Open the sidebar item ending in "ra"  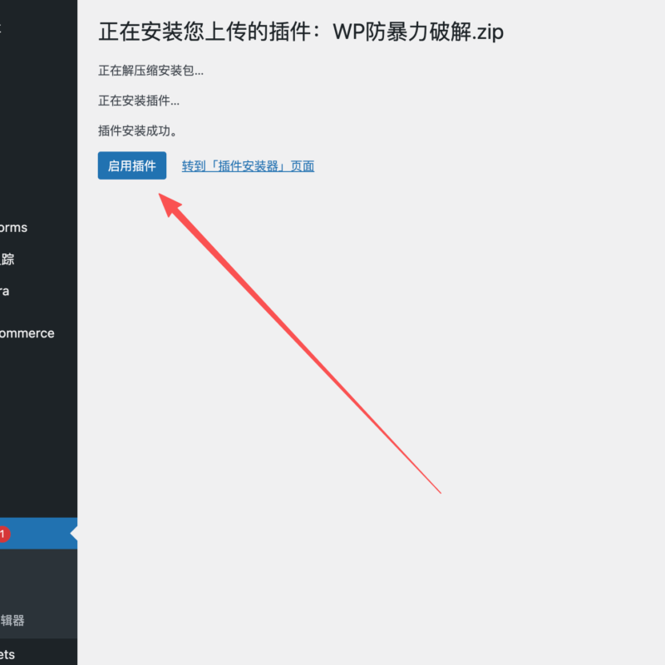click(5, 291)
